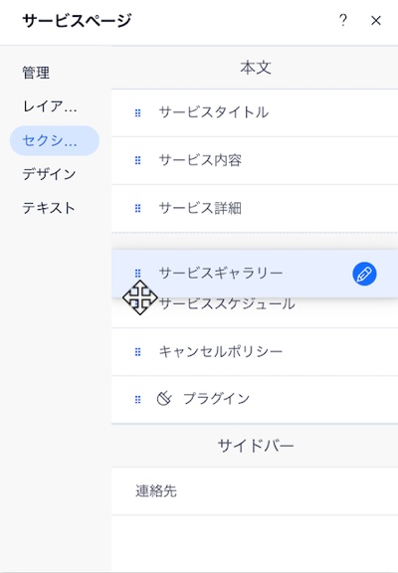Open the 管理 tab
The height and width of the screenshot is (573, 398).
[x=36, y=73]
